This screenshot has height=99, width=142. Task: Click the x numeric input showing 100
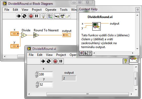46,74
